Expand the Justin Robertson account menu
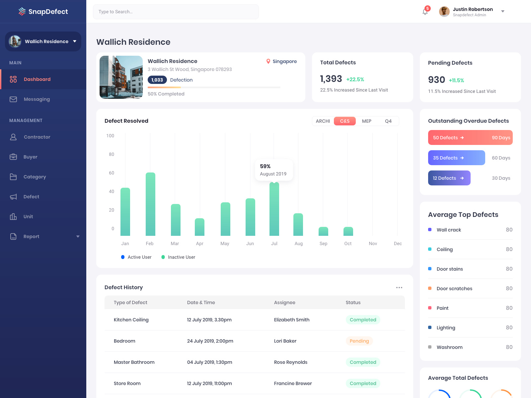531x398 pixels. point(503,11)
